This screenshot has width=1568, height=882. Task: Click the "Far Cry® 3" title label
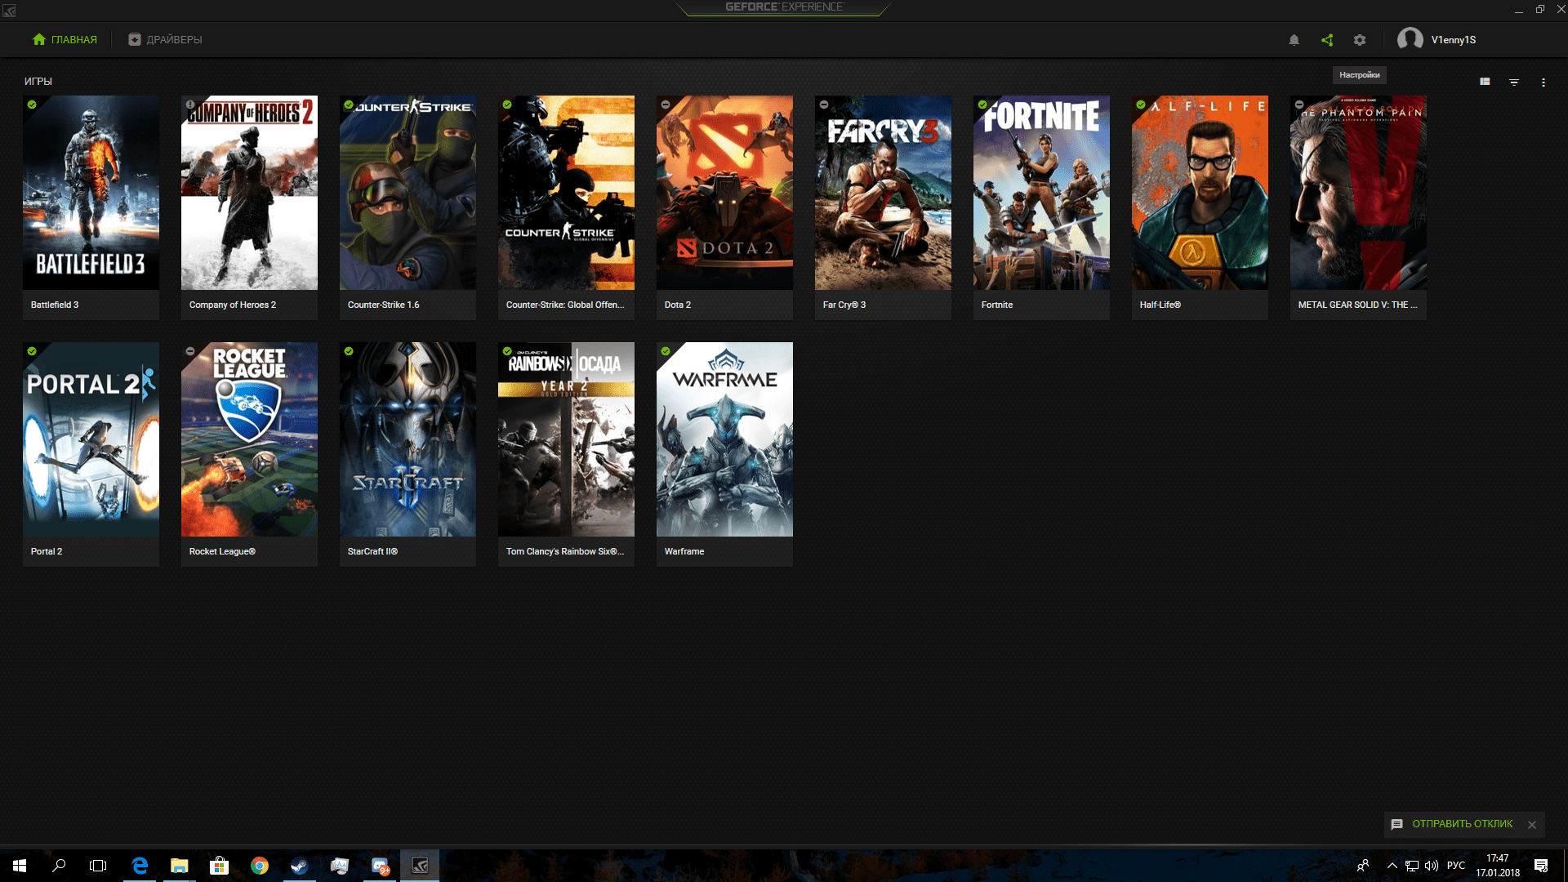(x=844, y=305)
